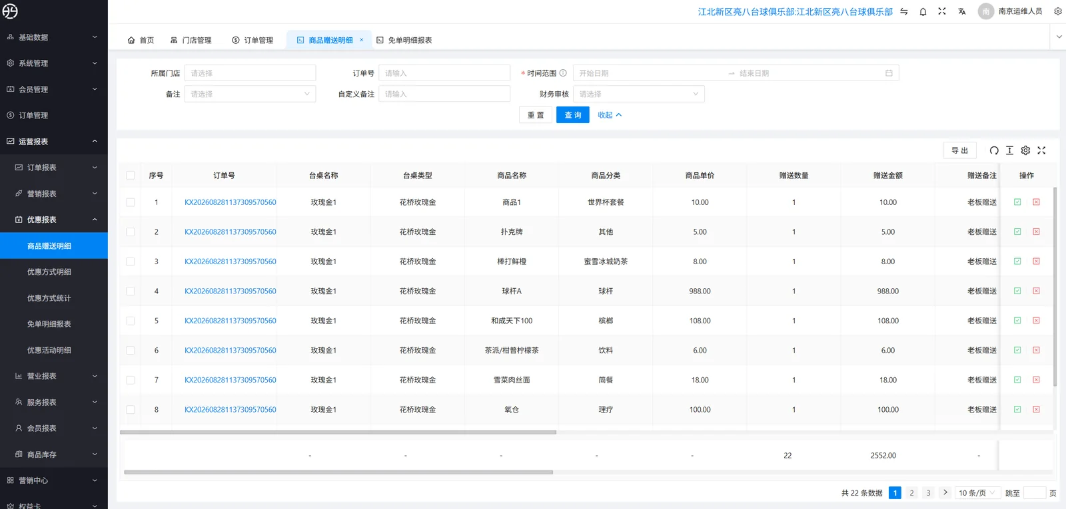This screenshot has height=509, width=1066.
Task: Click red reject icon in row 2
Action: click(1036, 232)
